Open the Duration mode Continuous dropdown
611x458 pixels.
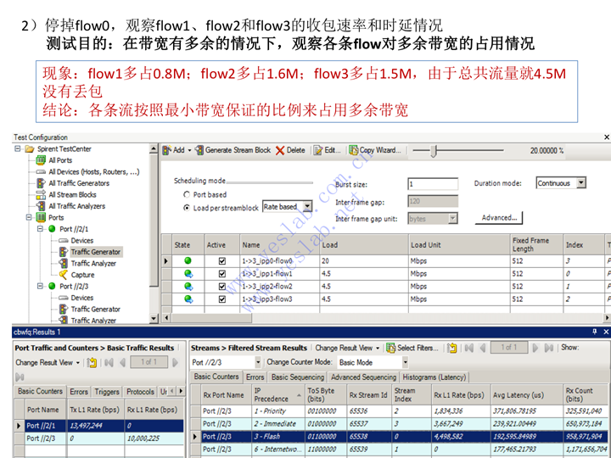[581, 183]
